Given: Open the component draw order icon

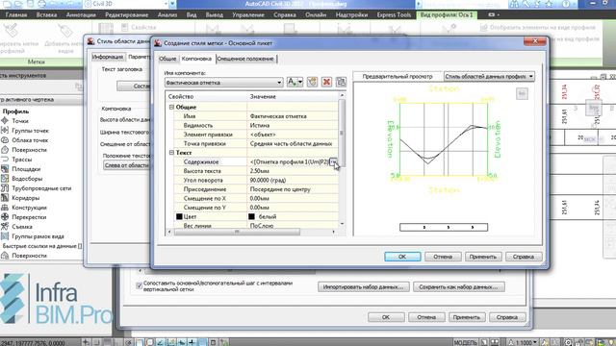Looking at the screenshot, I should 341,82.
